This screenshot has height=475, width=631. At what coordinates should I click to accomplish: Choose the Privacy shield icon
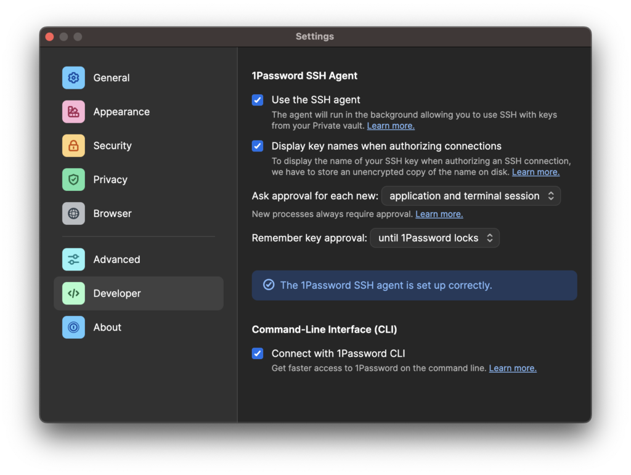click(73, 179)
